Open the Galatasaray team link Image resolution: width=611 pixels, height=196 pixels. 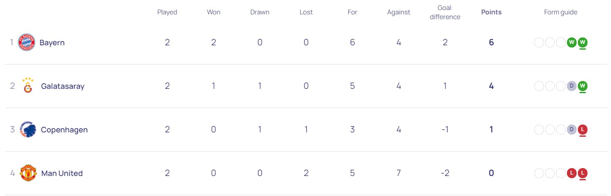click(x=62, y=86)
